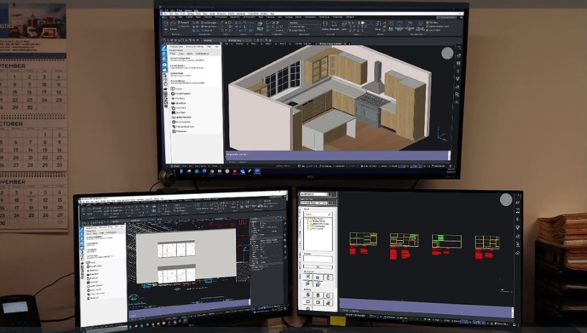587x333 pixels.
Task: Click active BricsCAD icon in top monitor's taskbar
Action: (x=257, y=171)
